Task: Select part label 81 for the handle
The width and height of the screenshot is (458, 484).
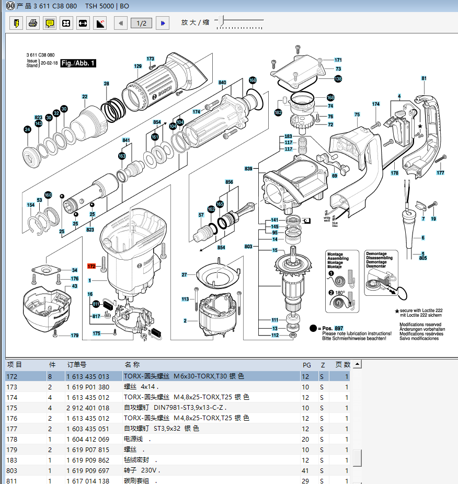Action: tap(424, 78)
